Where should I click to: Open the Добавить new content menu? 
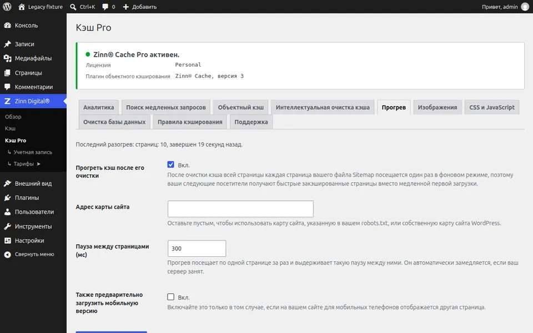click(140, 7)
